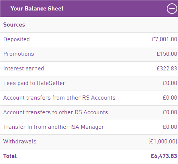
Task: Click the £322.83 interest amount
Action: [167, 69]
